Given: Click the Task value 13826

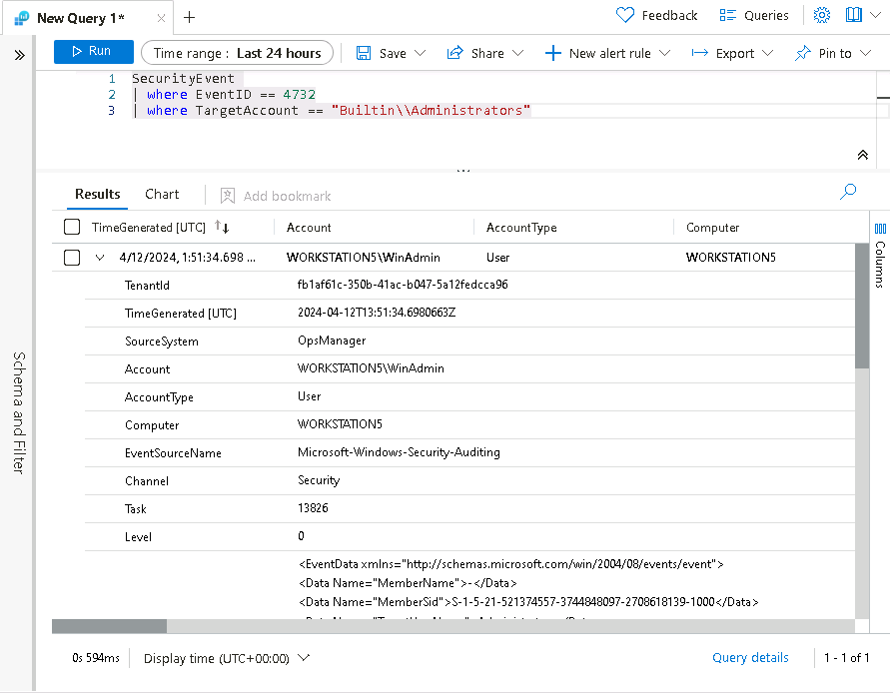Looking at the screenshot, I should click(x=313, y=508).
